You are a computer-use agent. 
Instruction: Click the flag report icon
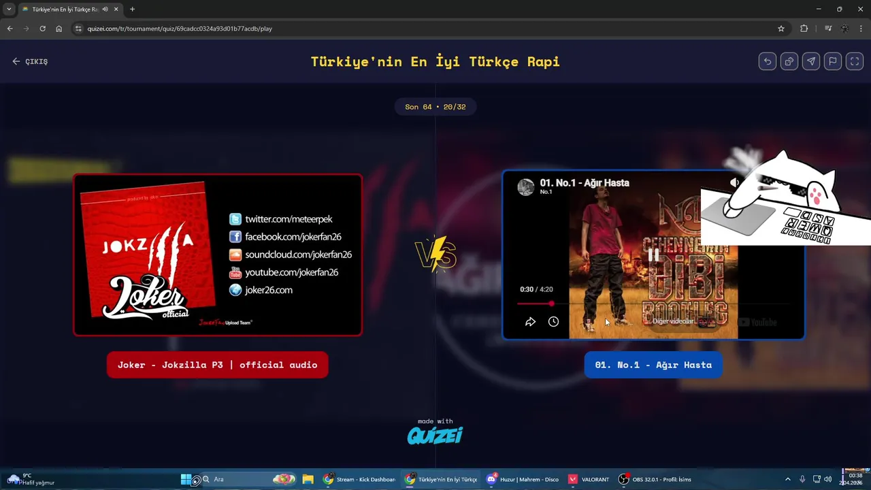pyautogui.click(x=833, y=61)
